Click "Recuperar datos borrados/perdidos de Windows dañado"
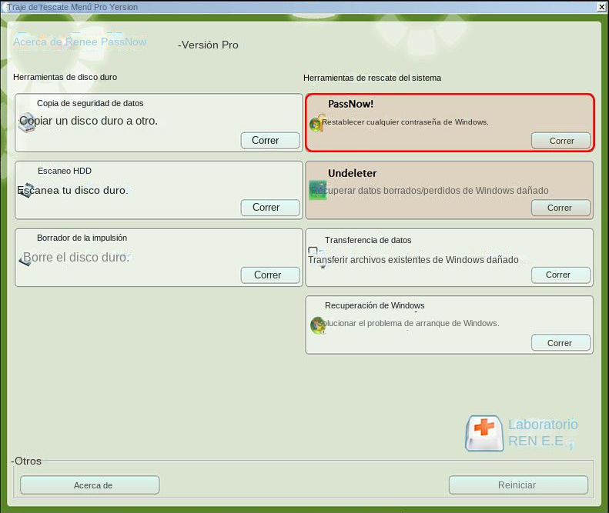The width and height of the screenshot is (609, 513). [430, 191]
